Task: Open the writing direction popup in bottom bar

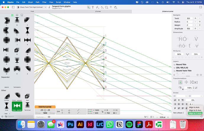Action: coord(146,117)
